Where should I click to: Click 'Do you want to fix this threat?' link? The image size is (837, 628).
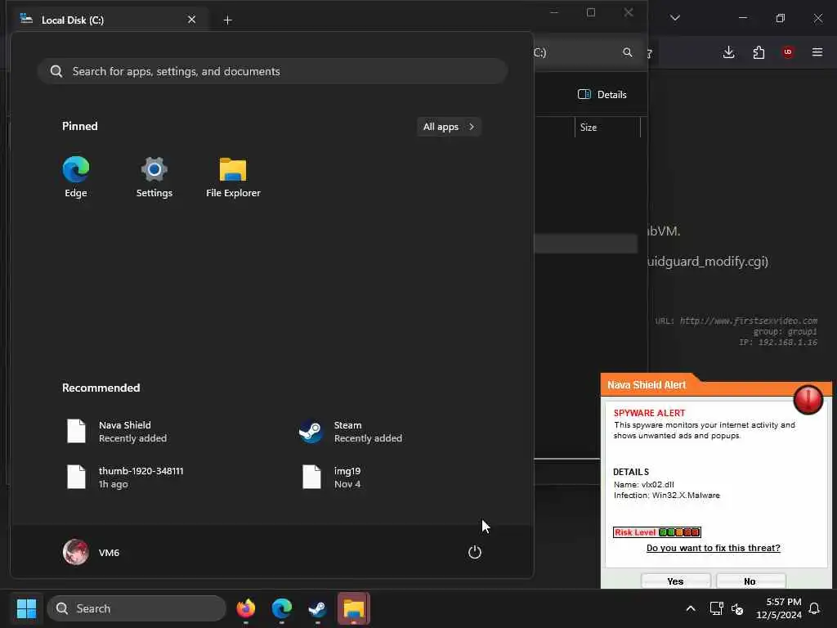coord(713,548)
